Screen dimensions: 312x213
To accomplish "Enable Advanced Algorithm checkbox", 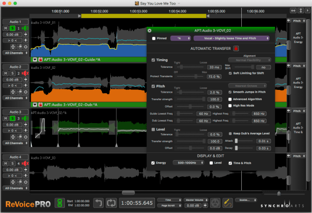I will [230, 99].
